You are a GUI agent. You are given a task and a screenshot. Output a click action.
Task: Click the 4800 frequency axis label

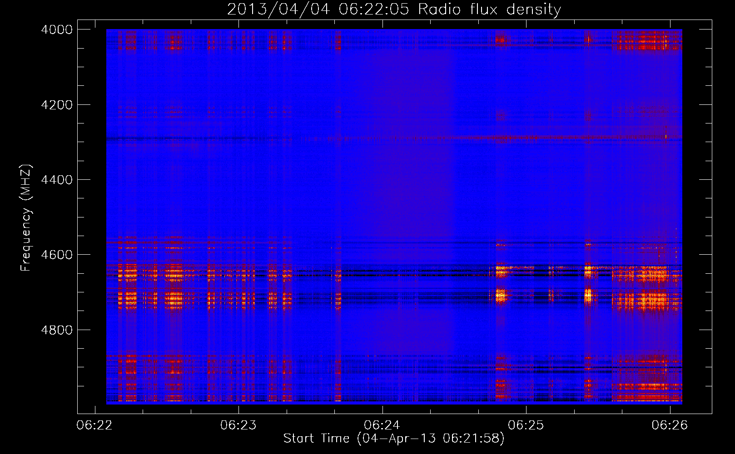point(57,330)
